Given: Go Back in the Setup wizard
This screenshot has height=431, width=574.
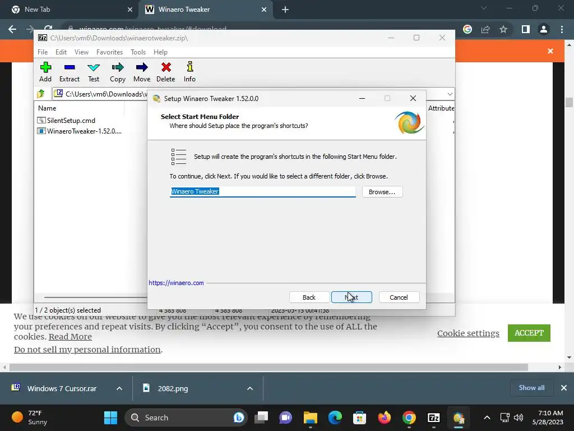Looking at the screenshot, I should [x=309, y=297].
